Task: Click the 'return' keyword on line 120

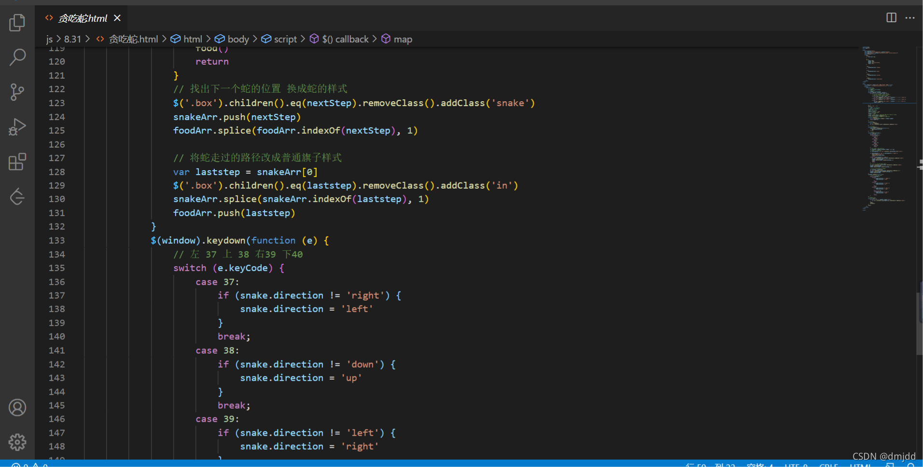Action: [212, 61]
